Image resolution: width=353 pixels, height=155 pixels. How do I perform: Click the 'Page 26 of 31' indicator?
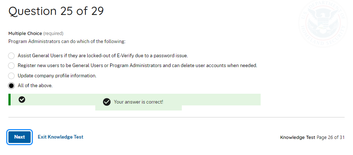pos(330,137)
